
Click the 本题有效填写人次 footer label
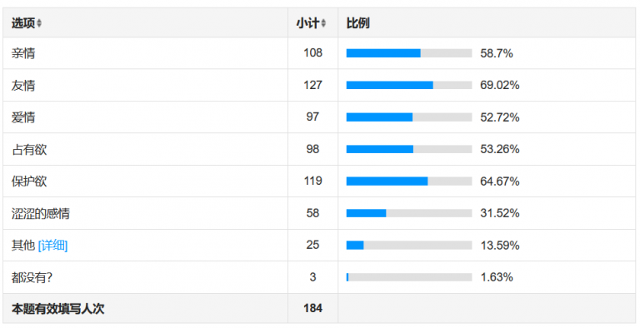click(58, 309)
